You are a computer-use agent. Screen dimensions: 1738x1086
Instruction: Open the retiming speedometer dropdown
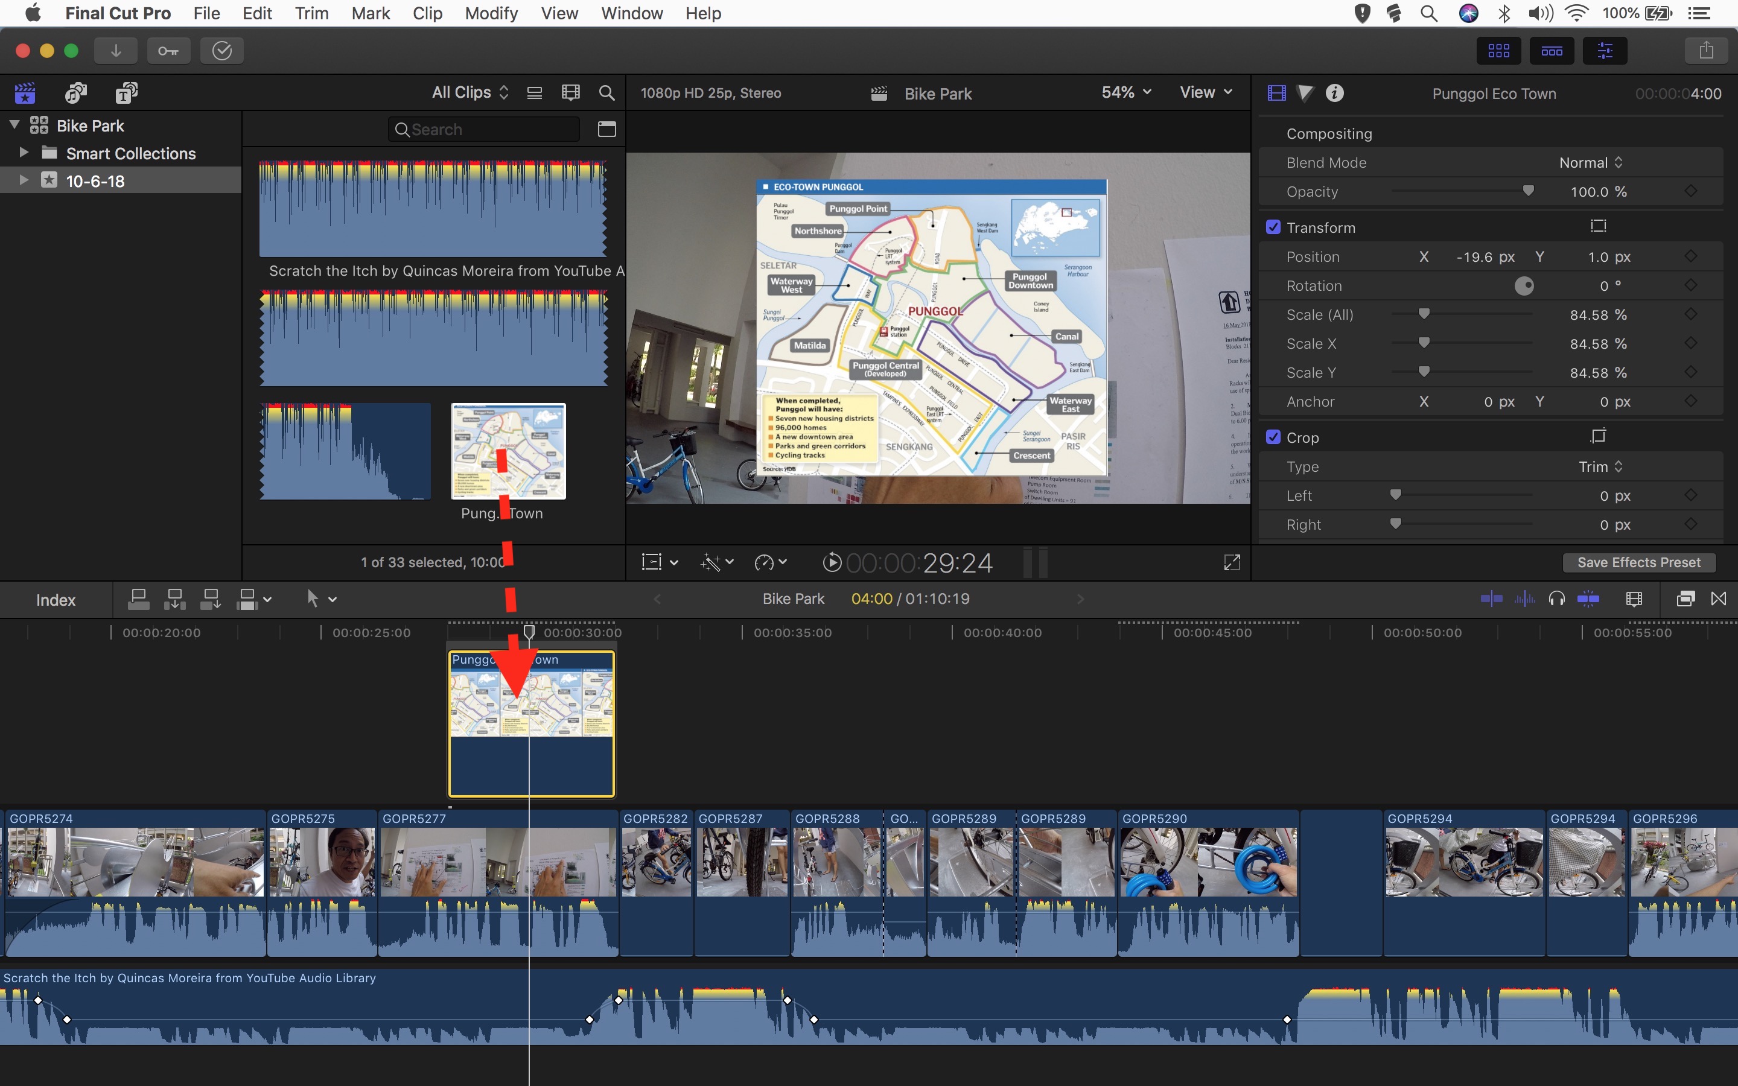(x=771, y=562)
